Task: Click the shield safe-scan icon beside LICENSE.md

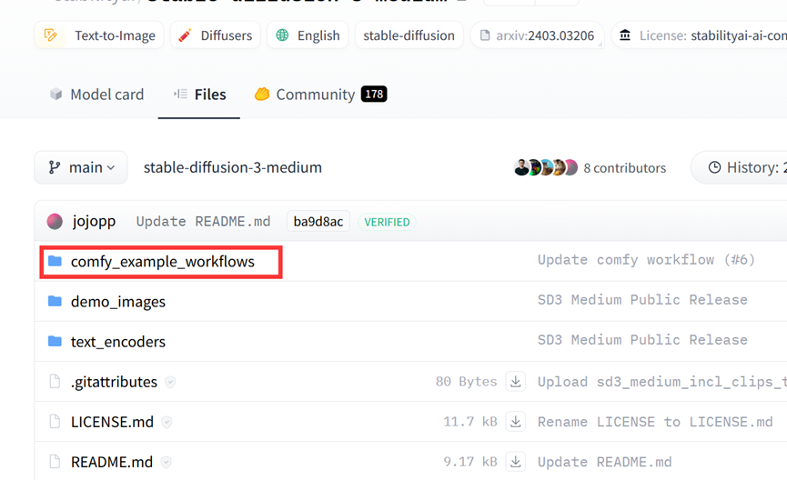Action: tap(166, 423)
